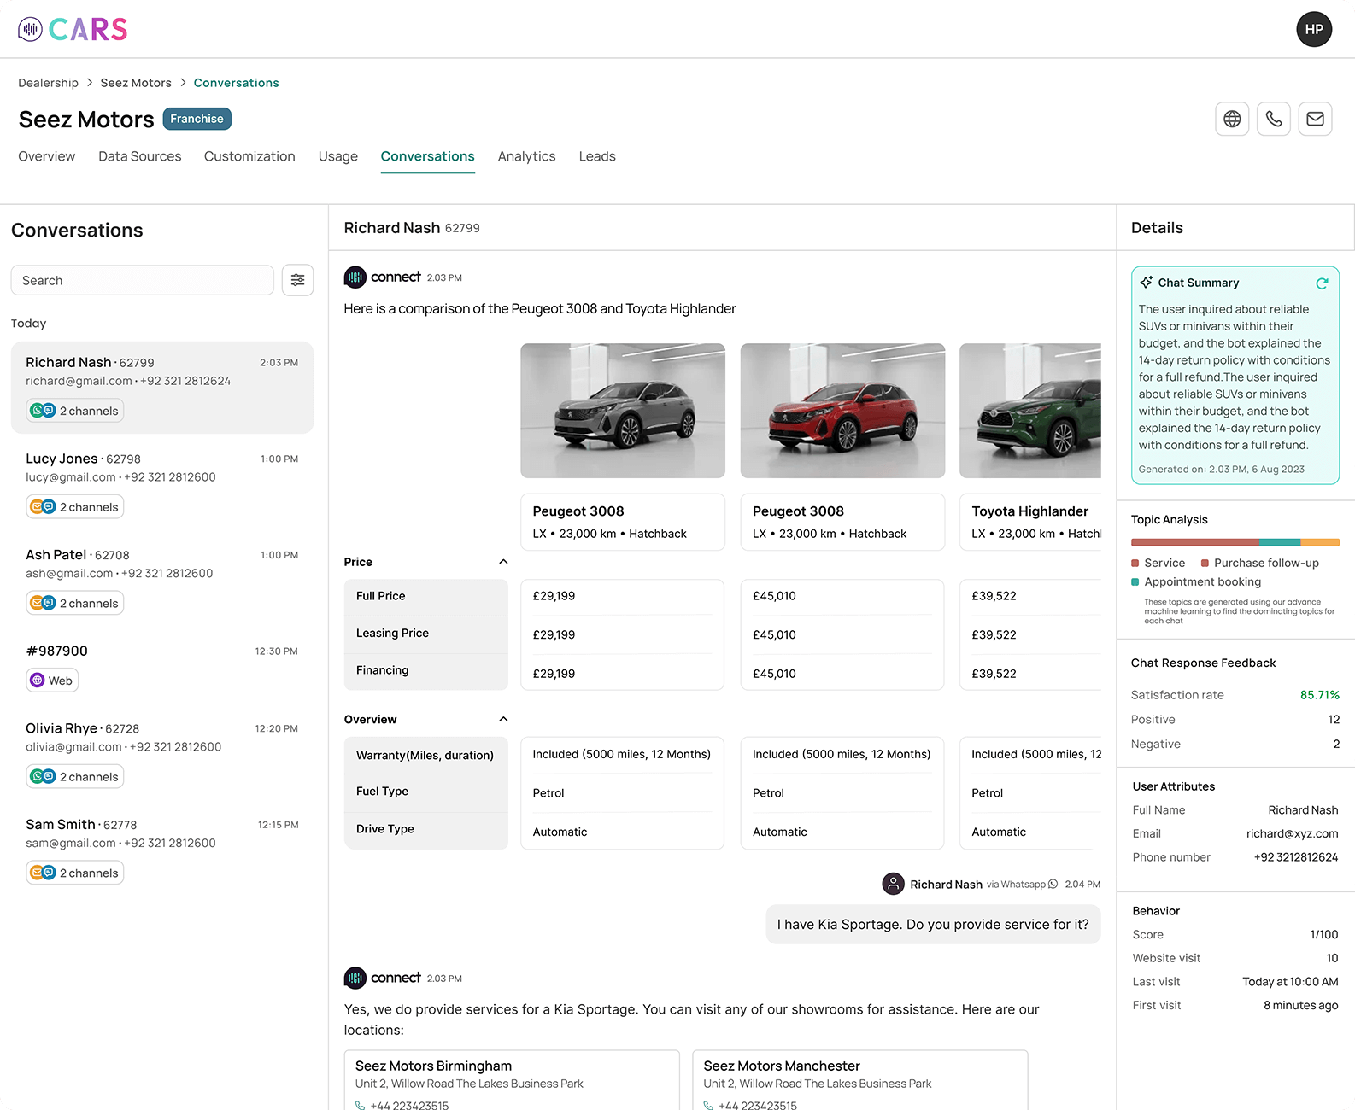The height and width of the screenshot is (1110, 1355).
Task: Click the WhatsApp icon next to via Whatsapp
Action: (1053, 885)
